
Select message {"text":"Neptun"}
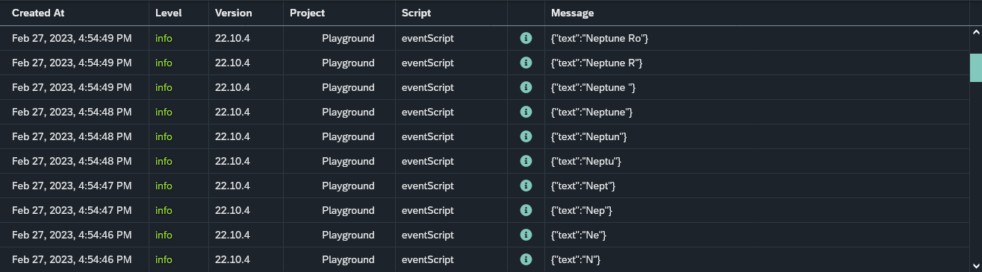(589, 136)
